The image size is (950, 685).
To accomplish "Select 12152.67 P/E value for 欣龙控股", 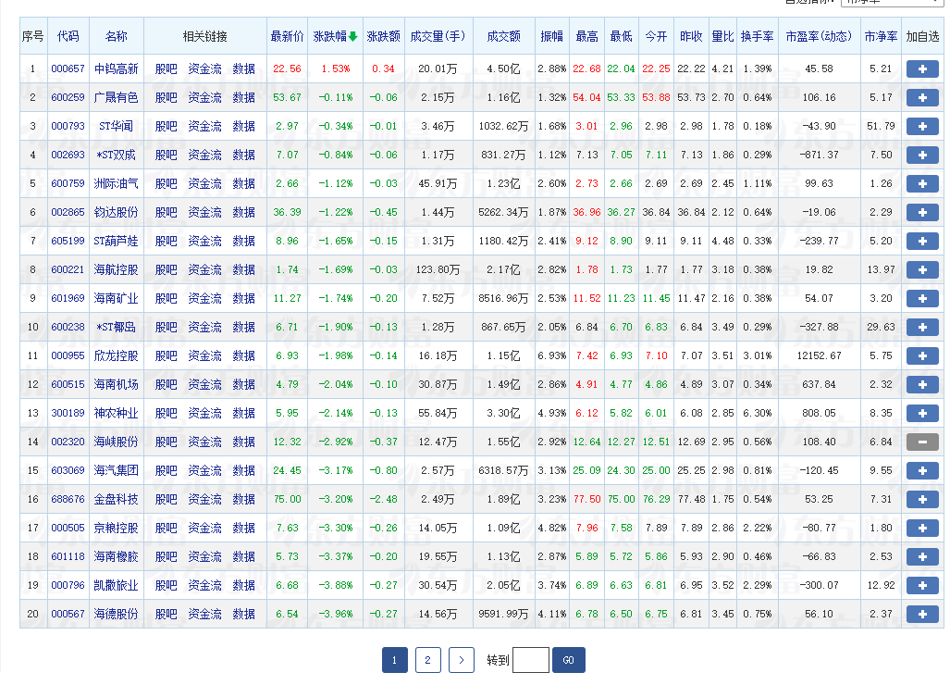I will point(819,355).
